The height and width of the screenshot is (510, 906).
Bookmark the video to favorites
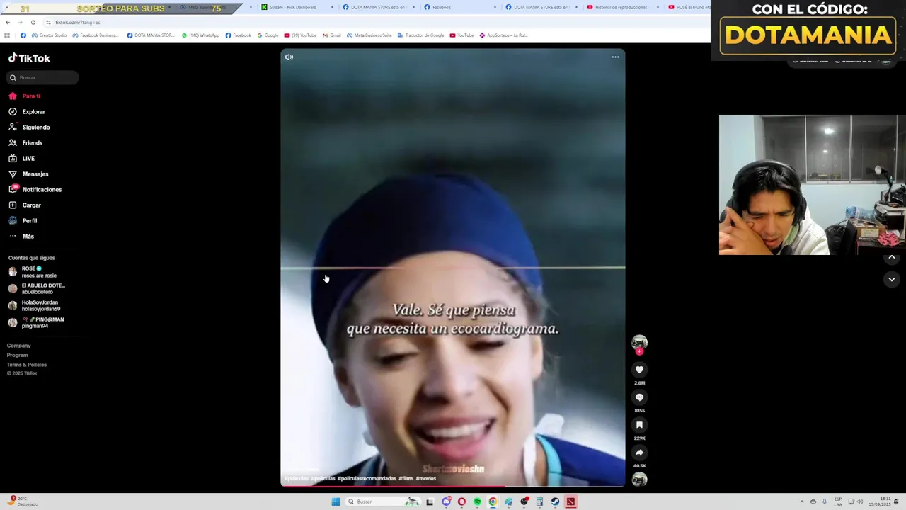coord(639,425)
